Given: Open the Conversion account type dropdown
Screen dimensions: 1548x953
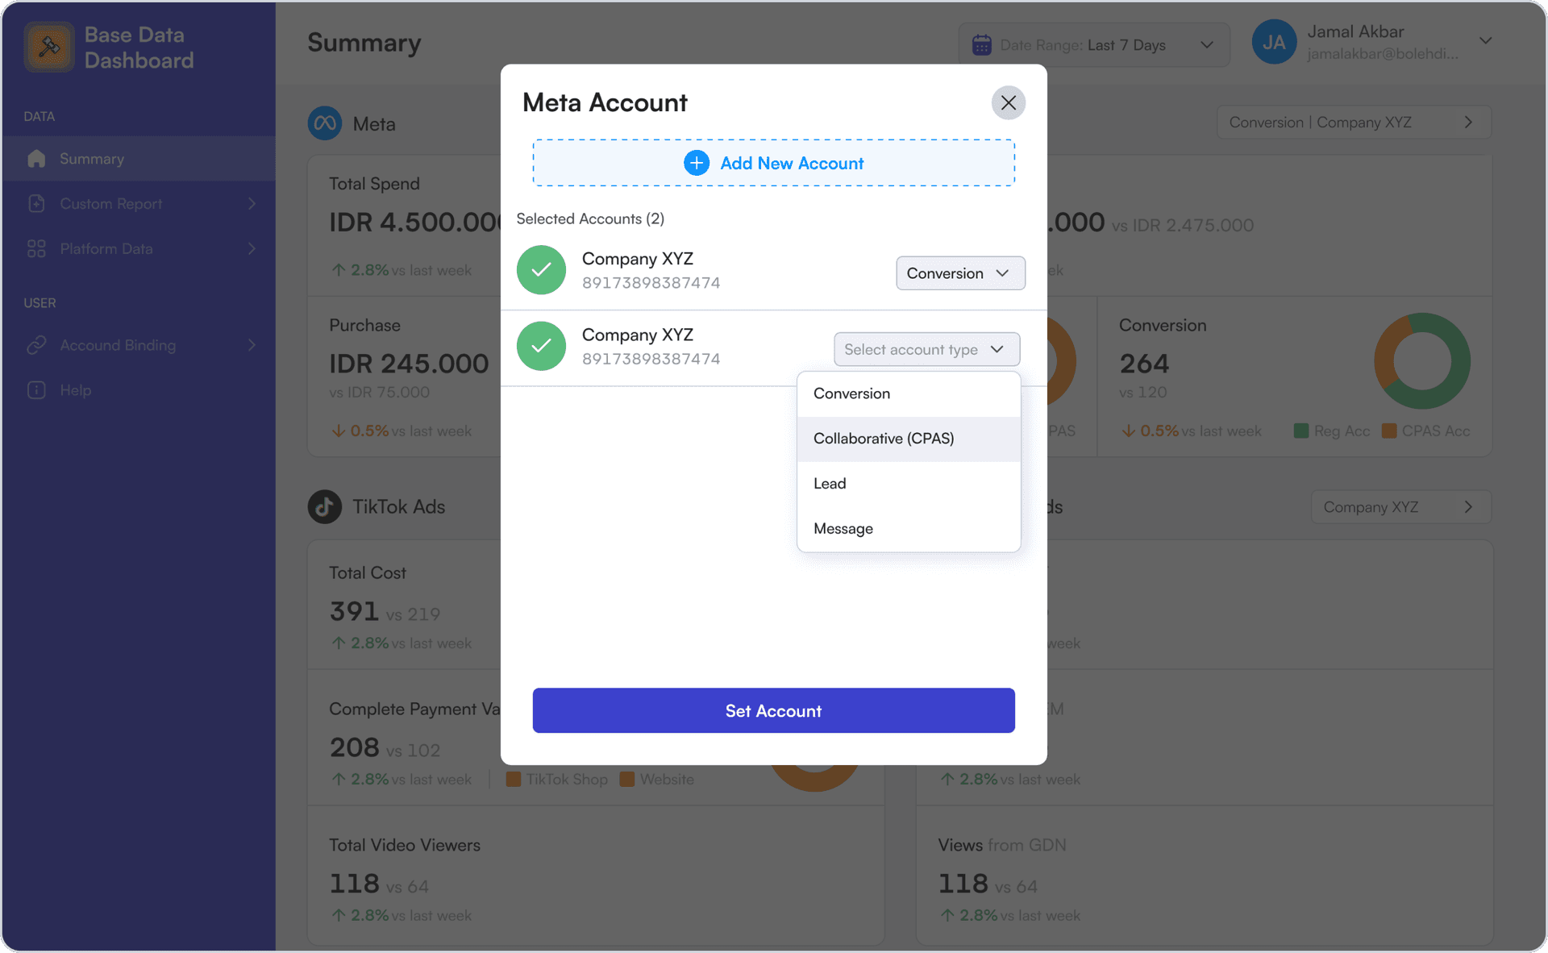Looking at the screenshot, I should click(x=959, y=272).
